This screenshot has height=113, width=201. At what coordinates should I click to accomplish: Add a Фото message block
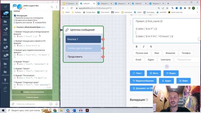(154, 73)
